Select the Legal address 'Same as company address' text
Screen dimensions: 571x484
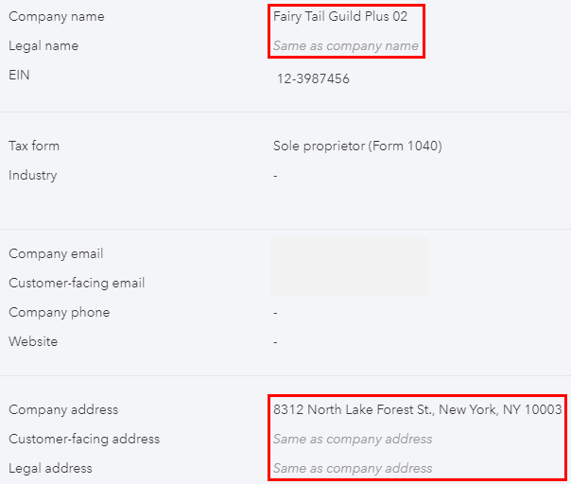(353, 468)
